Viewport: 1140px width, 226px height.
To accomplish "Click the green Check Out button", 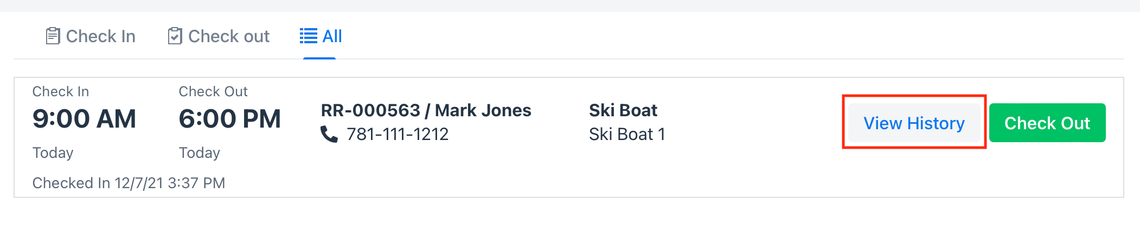I will [1047, 123].
